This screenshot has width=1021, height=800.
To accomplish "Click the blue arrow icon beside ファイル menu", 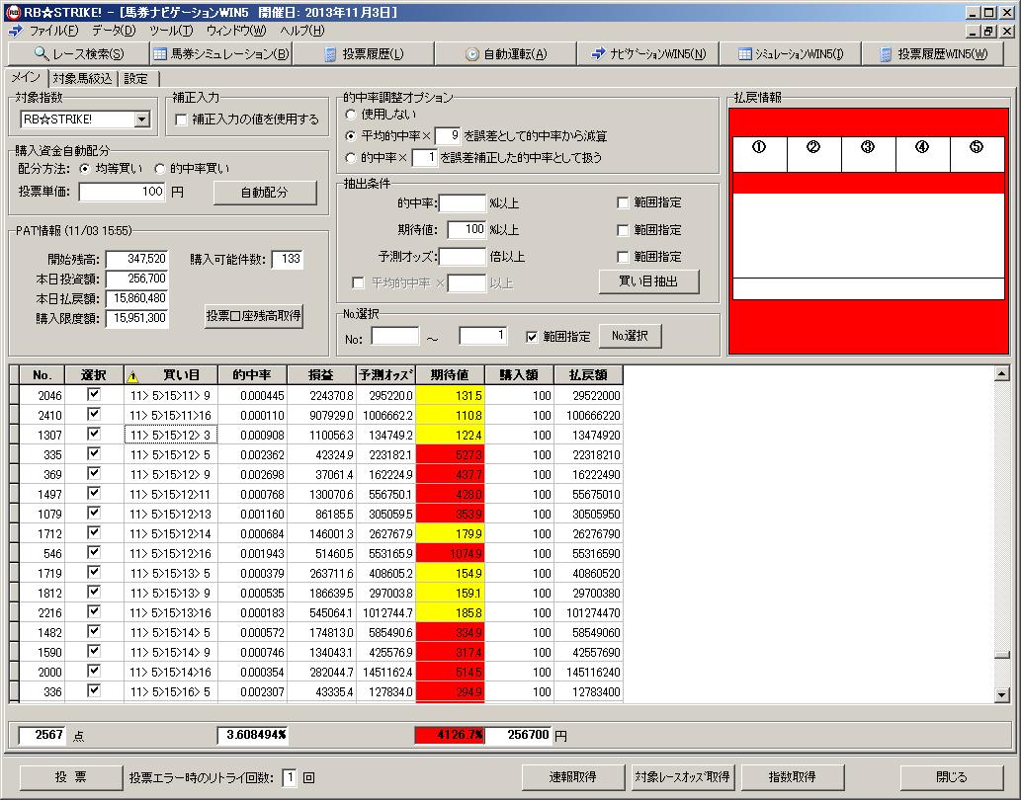I will click(16, 31).
